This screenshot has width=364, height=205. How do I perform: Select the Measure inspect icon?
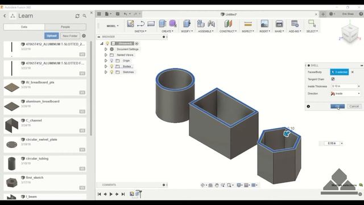pyautogui.click(x=248, y=24)
